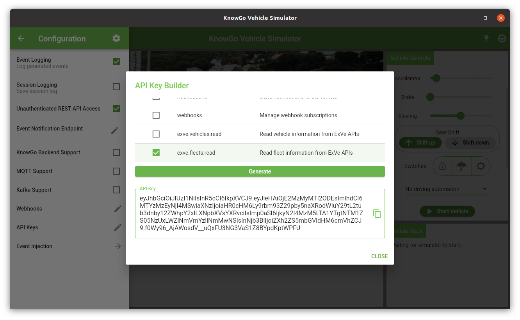Click 'Manage webhook subscriptions' description text
Image resolution: width=520 pixels, height=320 pixels.
(298, 115)
